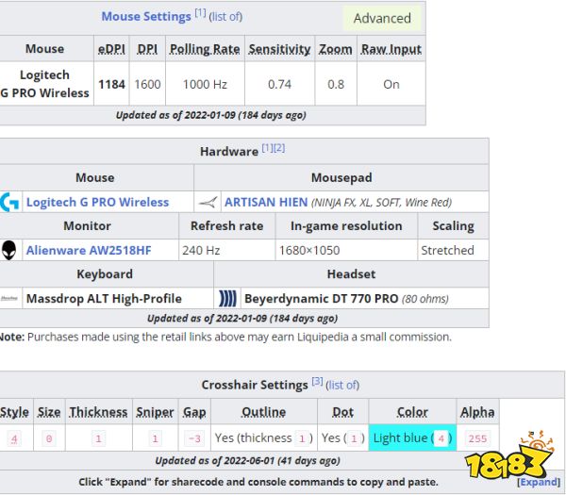Click the crosshair Outline header
Screen dimensions: 566x495
pos(264,412)
